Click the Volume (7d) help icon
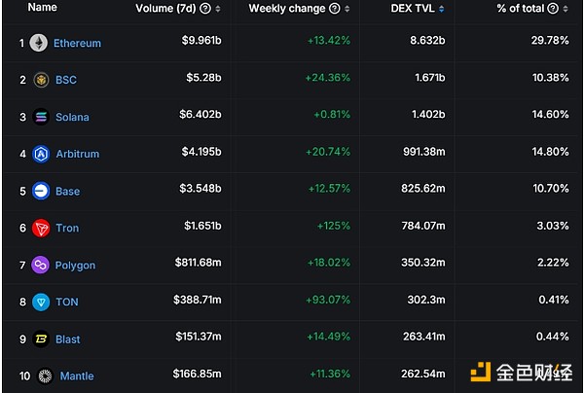Viewport: 584px width, 393px height. coord(205,8)
